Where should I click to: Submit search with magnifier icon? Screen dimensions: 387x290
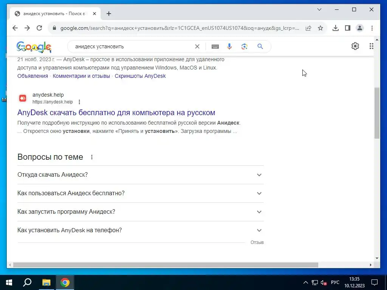tap(260, 46)
